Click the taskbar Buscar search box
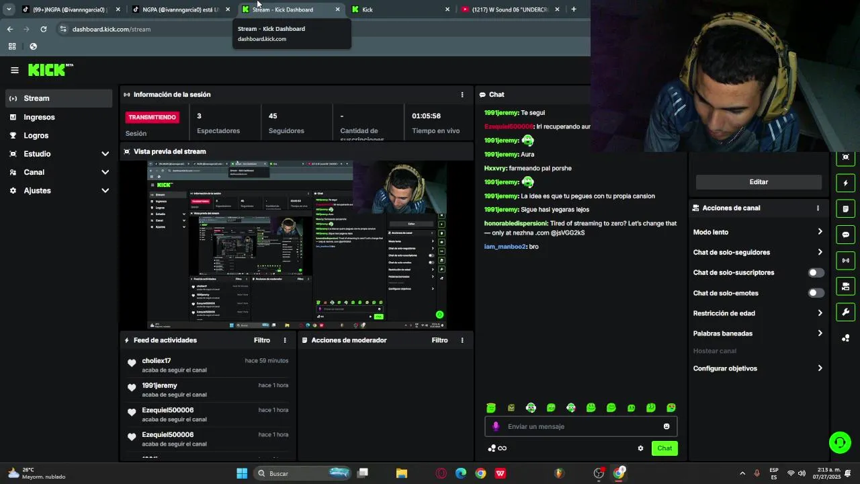The width and height of the screenshot is (860, 484). point(304,473)
